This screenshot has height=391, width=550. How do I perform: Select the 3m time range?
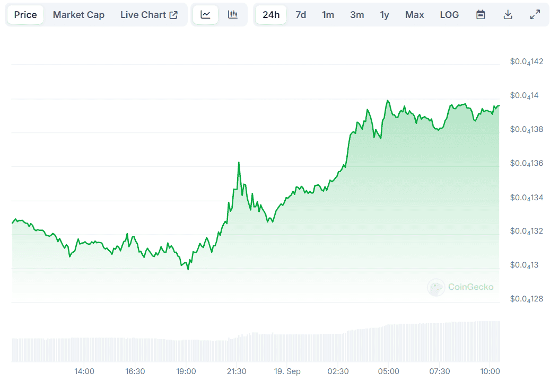click(x=357, y=15)
